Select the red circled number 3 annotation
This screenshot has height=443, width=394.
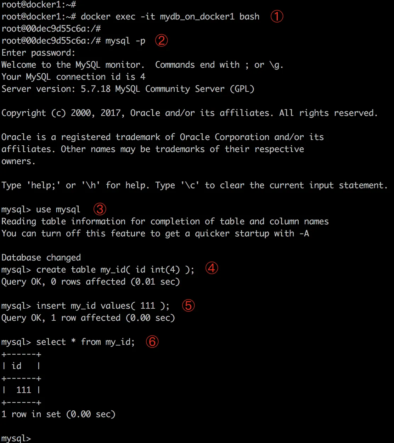(x=100, y=209)
